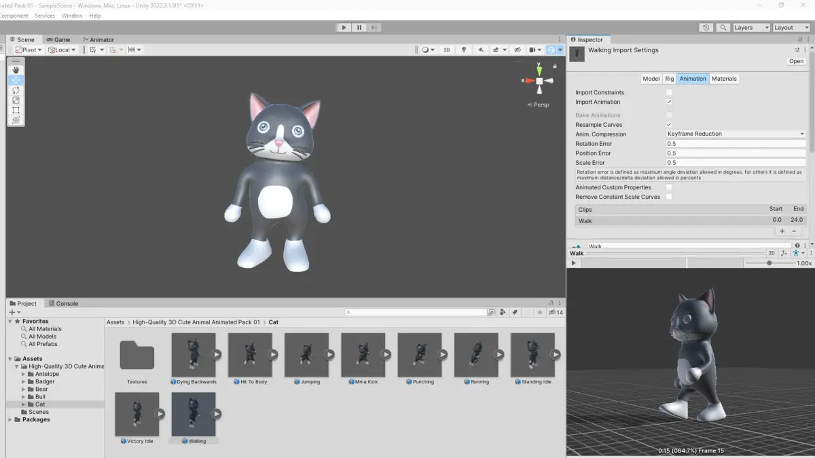This screenshot has height=458, width=815.
Task: Enable Animated Custom Properties checkbox
Action: [669, 187]
